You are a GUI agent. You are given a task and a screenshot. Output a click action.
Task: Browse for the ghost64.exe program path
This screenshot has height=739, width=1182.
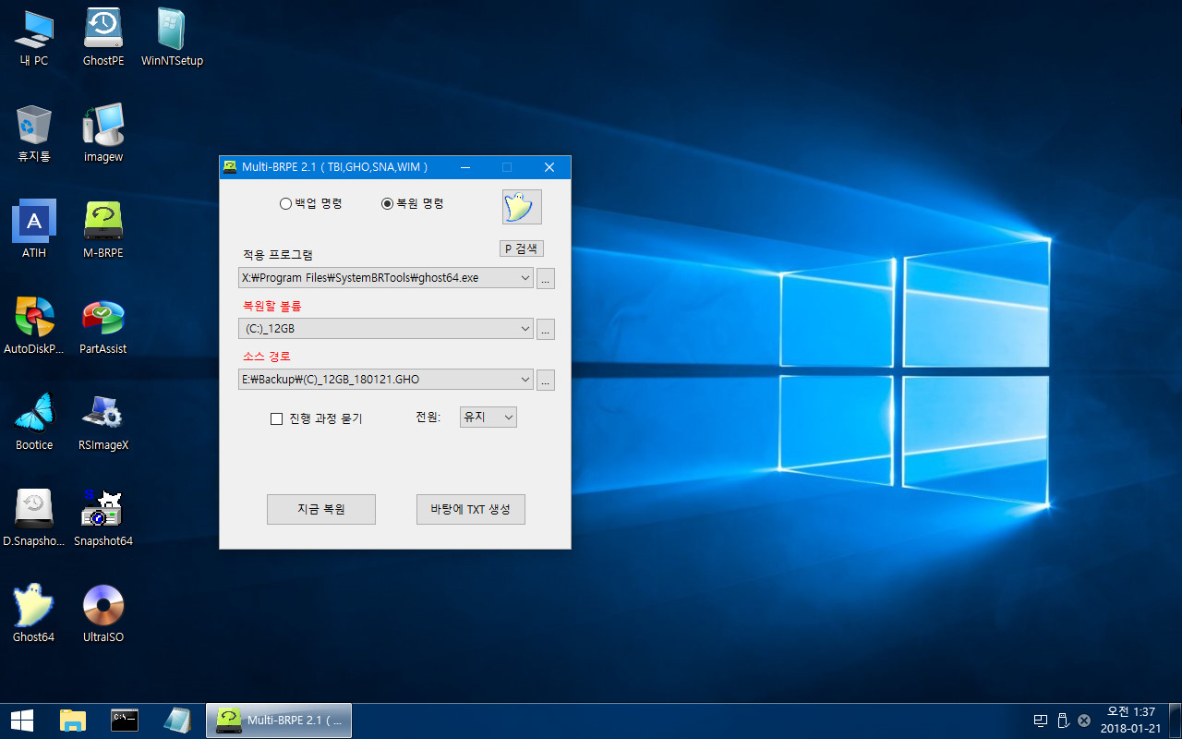(x=546, y=278)
